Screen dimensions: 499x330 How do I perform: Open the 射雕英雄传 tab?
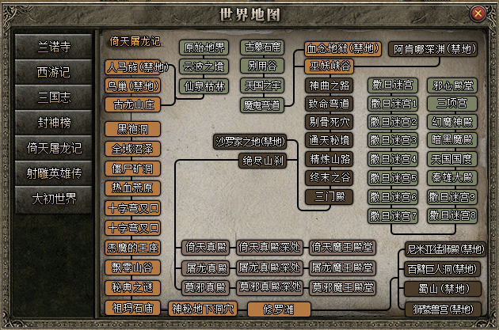coord(54,173)
